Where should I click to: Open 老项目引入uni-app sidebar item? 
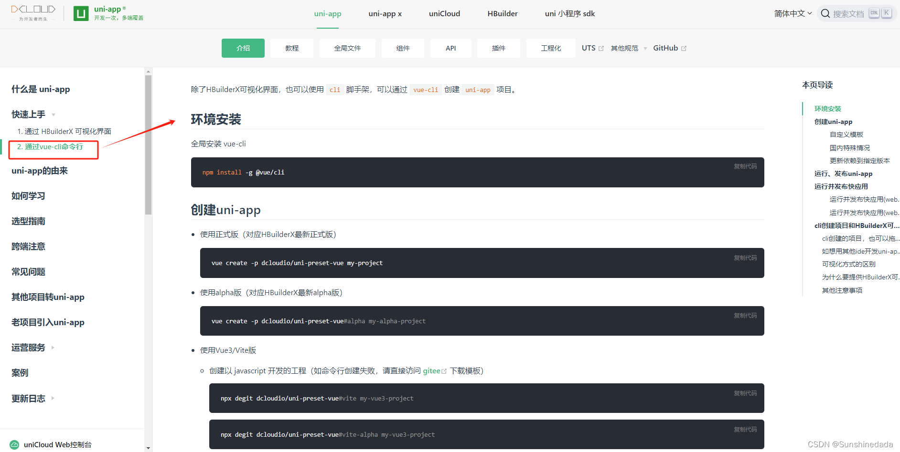tap(48, 322)
